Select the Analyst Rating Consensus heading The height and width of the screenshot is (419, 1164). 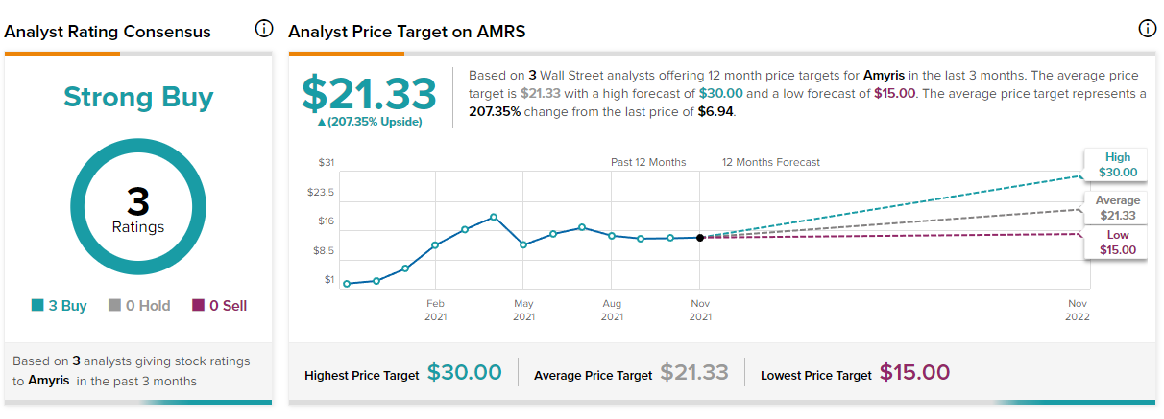pos(108,32)
